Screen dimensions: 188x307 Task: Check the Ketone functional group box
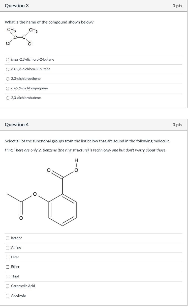pyautogui.click(x=8, y=238)
